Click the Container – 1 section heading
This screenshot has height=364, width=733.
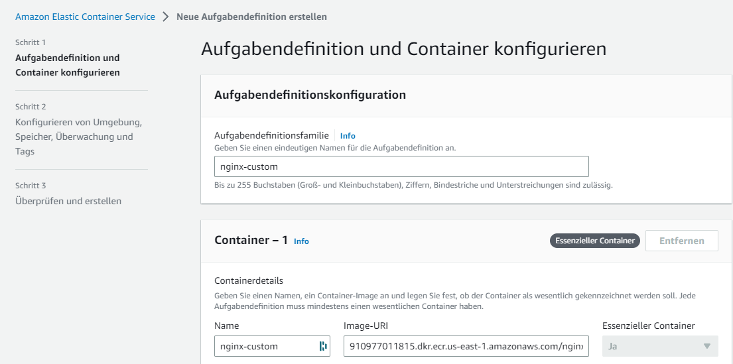pos(251,240)
